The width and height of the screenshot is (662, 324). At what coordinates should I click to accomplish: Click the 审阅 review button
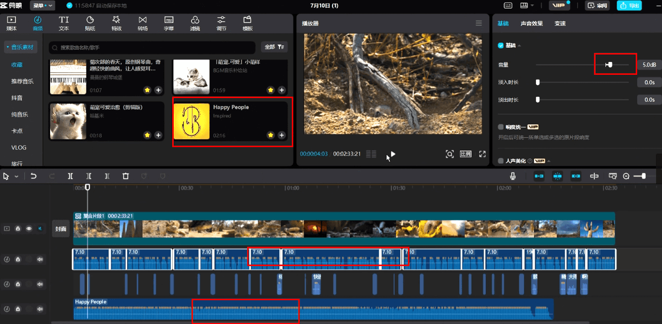click(596, 5)
